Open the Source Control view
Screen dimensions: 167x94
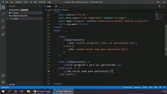coord(3,21)
